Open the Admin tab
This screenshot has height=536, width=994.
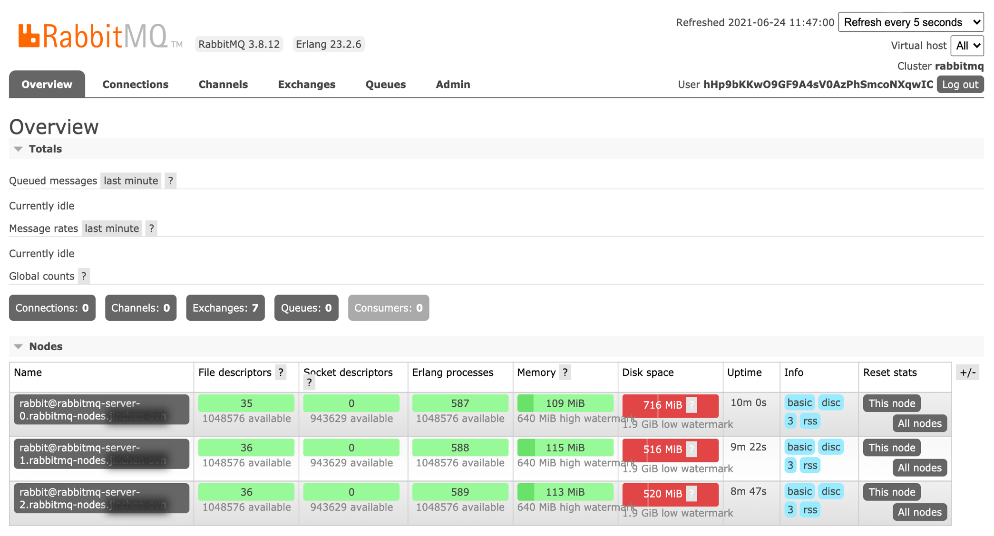pos(453,85)
